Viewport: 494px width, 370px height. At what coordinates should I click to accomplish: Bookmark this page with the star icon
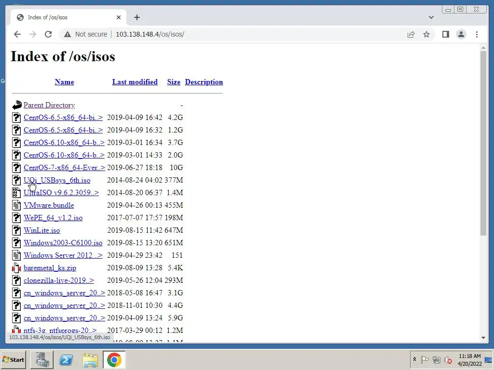(426, 34)
